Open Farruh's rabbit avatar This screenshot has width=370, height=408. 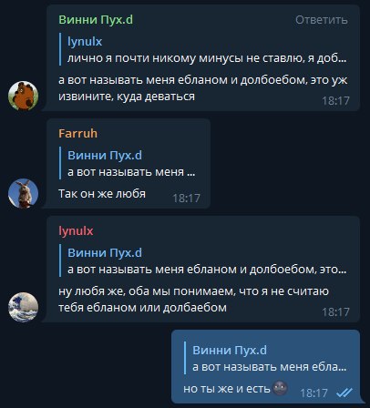tap(23, 193)
